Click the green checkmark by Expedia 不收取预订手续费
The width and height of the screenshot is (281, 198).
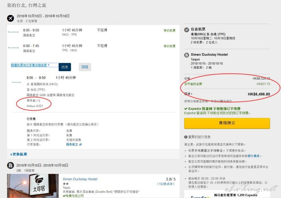tap(186, 109)
